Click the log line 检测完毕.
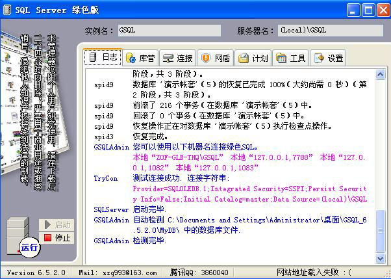The image size is (391, 279). tap(149, 241)
